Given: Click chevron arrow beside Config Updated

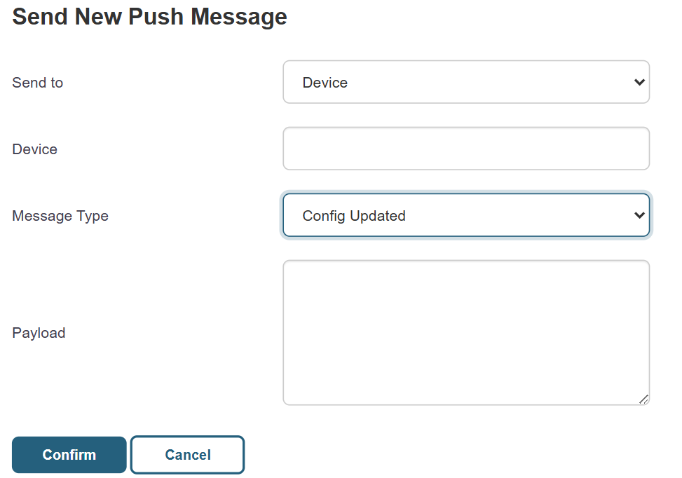Looking at the screenshot, I should pyautogui.click(x=639, y=215).
